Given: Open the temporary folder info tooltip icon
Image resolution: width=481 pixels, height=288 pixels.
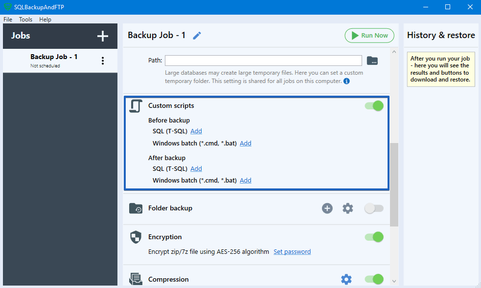Looking at the screenshot, I should pyautogui.click(x=346, y=81).
